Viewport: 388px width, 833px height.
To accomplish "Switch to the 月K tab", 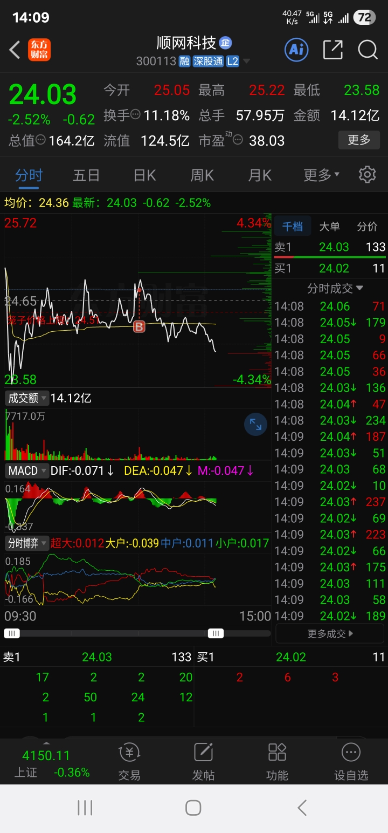I will [260, 175].
